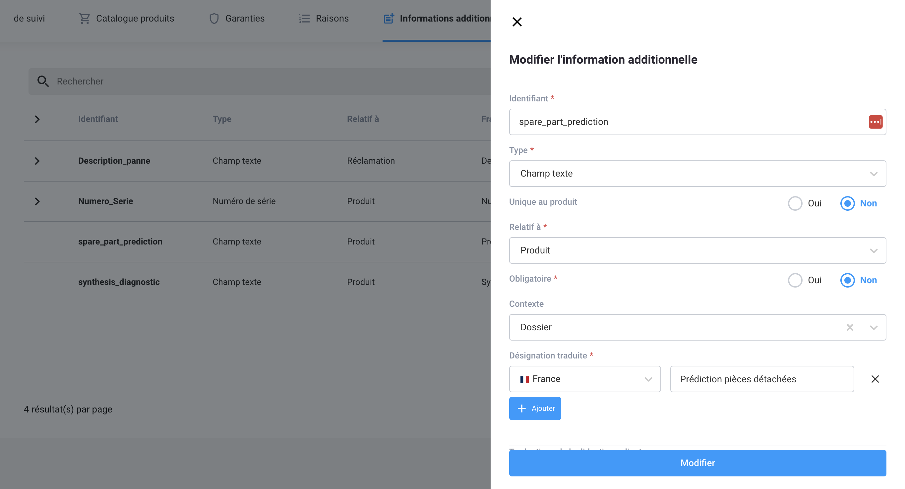Click the Ajouter button
The image size is (905, 489).
[x=535, y=408]
